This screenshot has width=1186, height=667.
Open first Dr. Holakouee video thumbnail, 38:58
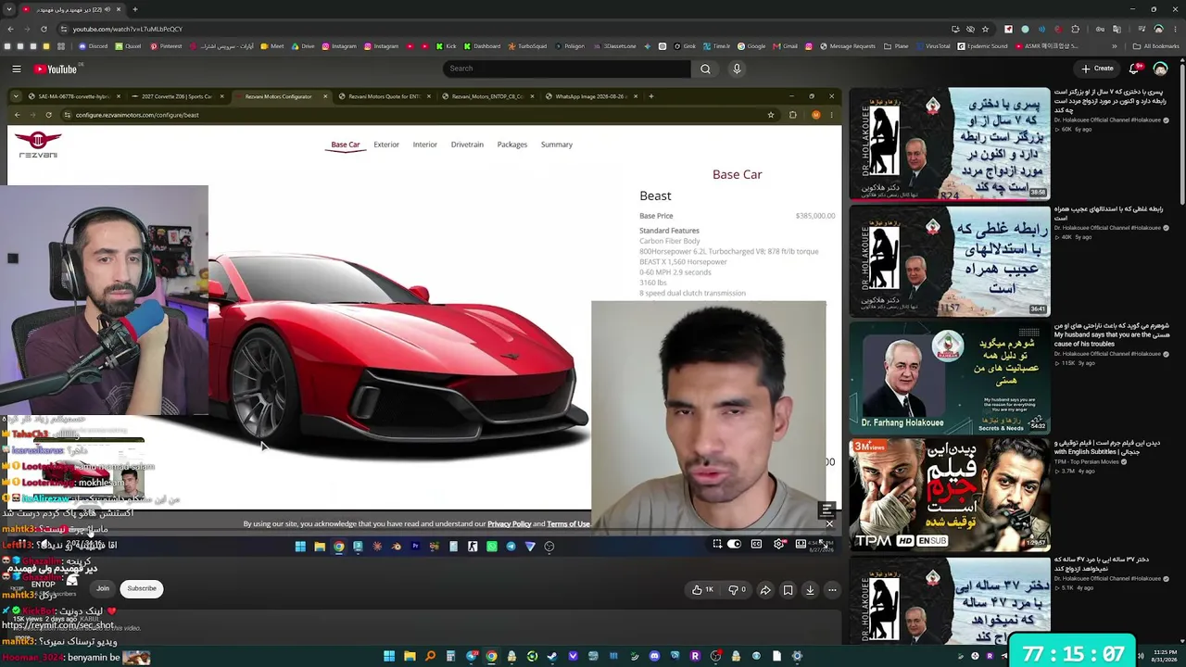(949, 144)
